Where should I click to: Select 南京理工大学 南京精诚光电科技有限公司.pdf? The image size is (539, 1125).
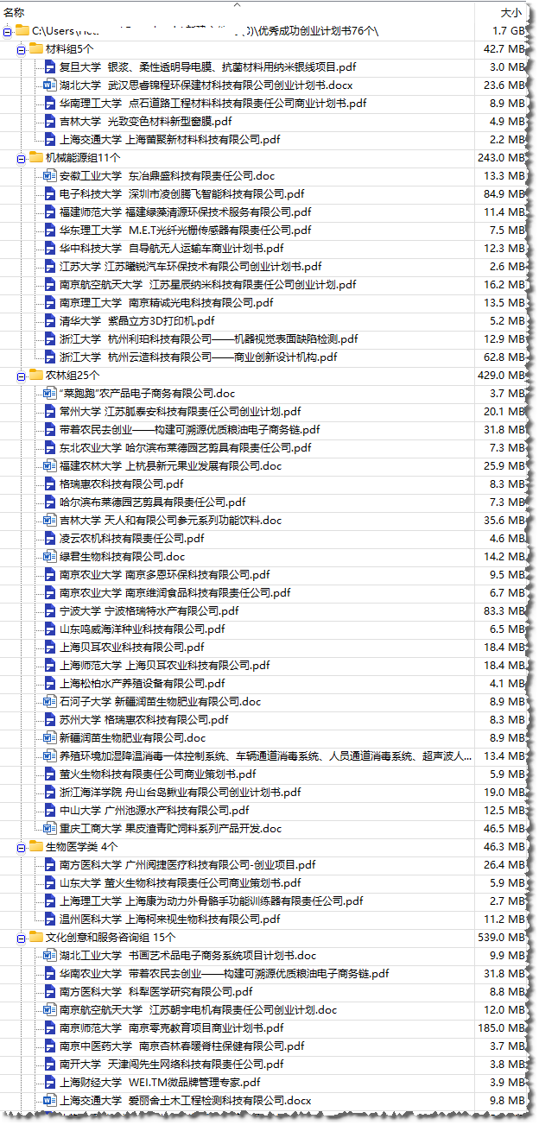(x=166, y=302)
